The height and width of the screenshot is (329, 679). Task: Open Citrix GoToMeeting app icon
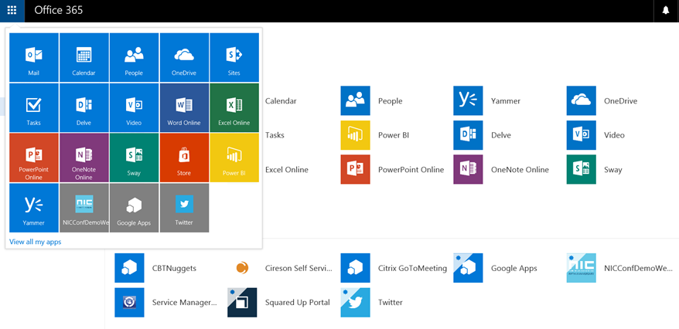click(x=355, y=268)
